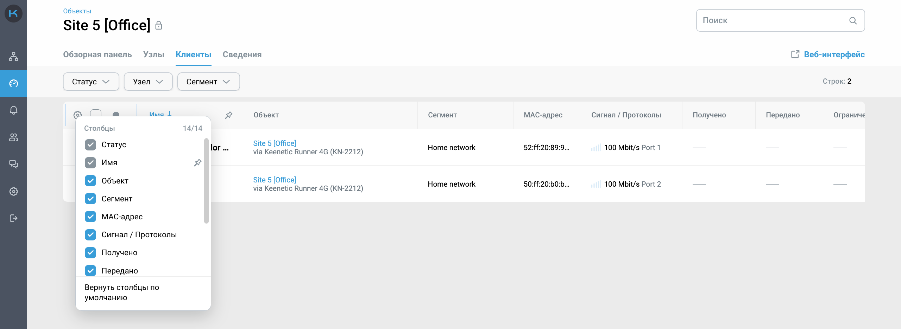
Task: Open the Сегмент filter dropdown
Action: coord(208,82)
